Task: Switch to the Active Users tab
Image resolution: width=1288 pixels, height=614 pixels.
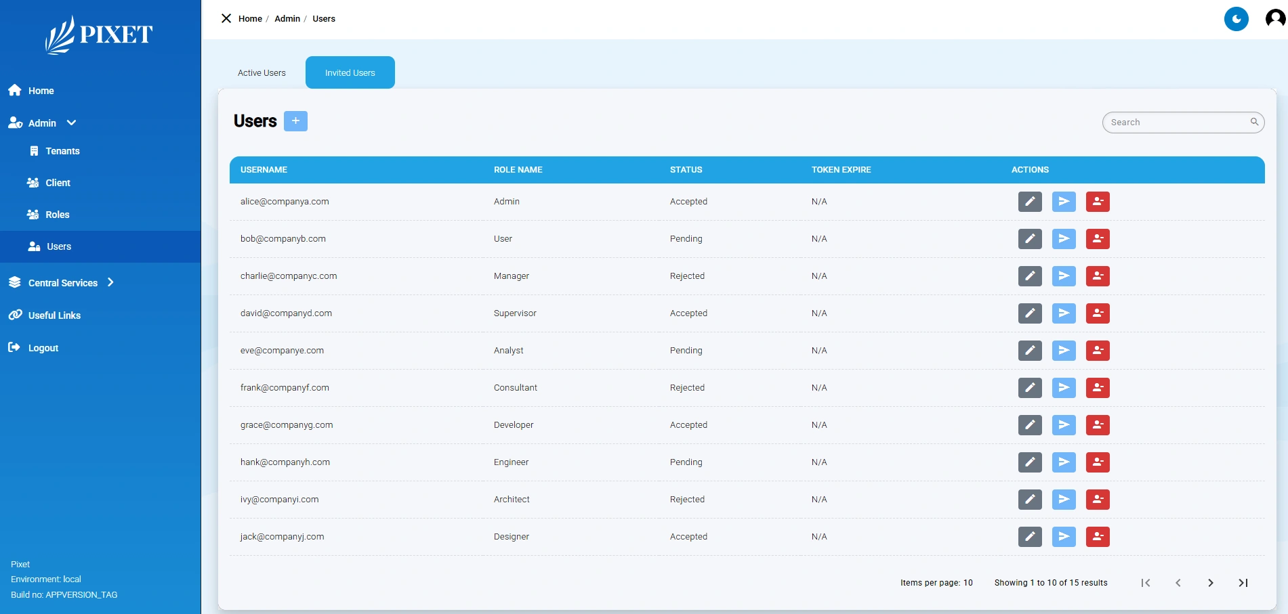Action: pos(262,73)
